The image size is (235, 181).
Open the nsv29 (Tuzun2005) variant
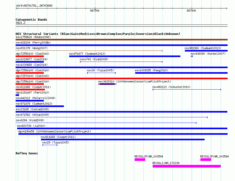pyautogui.click(x=50, y=145)
